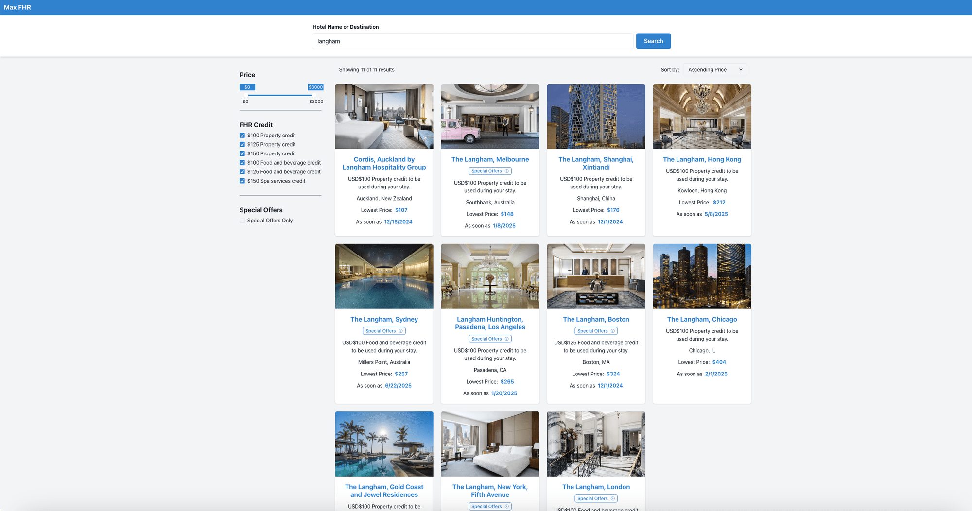Open Cordis, Auckland hotel title link
The image size is (972, 511).
pyautogui.click(x=384, y=163)
